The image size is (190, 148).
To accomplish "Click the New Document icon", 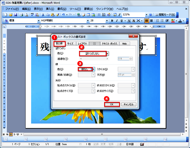I will (6, 15).
